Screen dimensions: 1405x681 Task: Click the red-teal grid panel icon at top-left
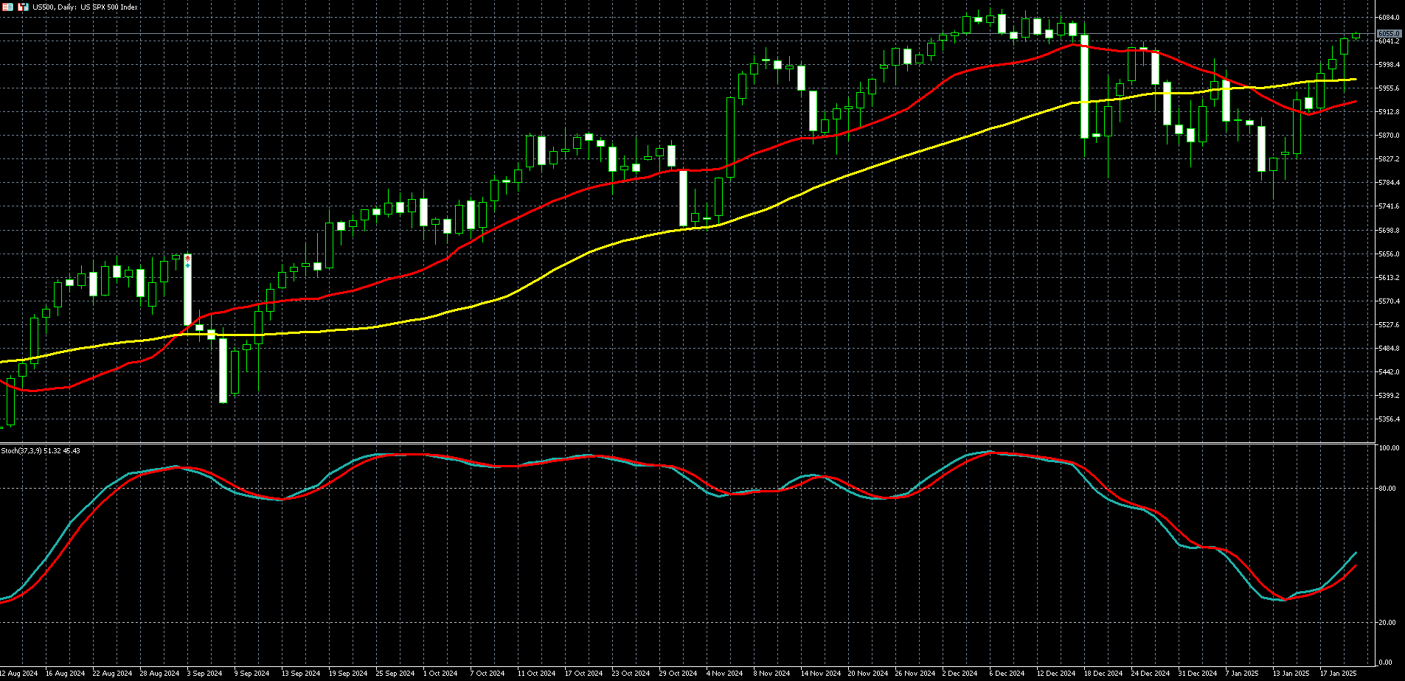[7, 7]
